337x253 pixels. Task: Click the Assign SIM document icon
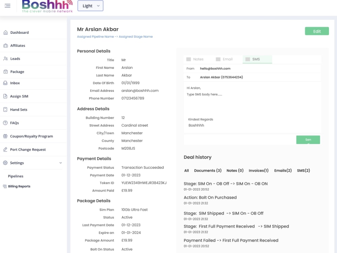click(5, 96)
